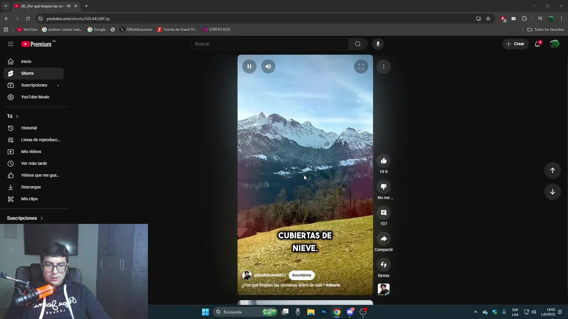Dislike the Short with the thumbs-down button
Screen dimensions: 568x319
[384, 187]
